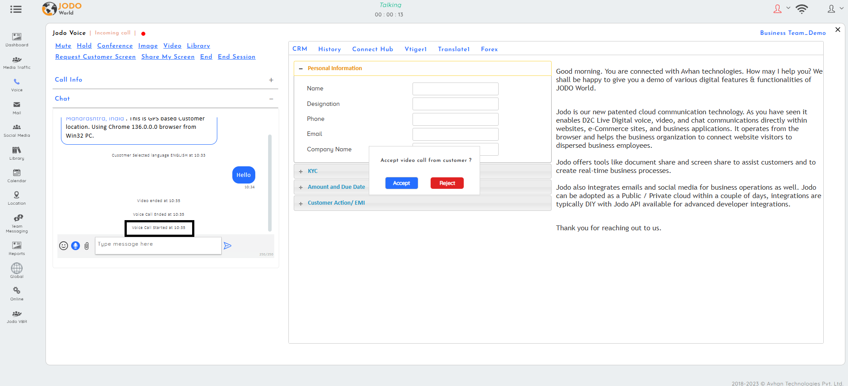Switch to the Forex tab
Image resolution: width=848 pixels, height=386 pixels.
489,49
